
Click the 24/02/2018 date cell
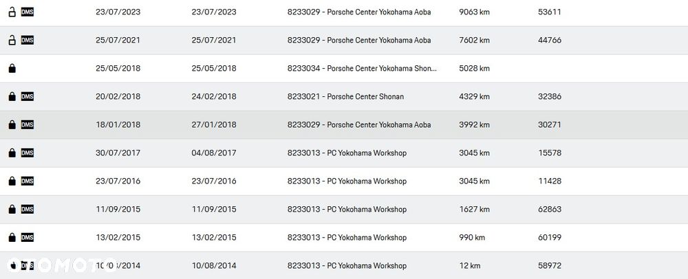(x=214, y=97)
